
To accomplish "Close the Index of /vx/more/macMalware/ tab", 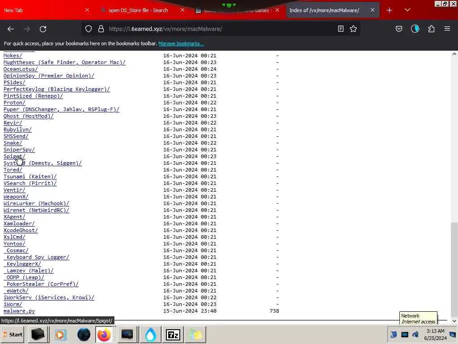I will [373, 10].
